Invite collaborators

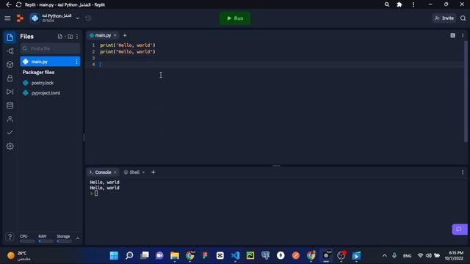444,18
